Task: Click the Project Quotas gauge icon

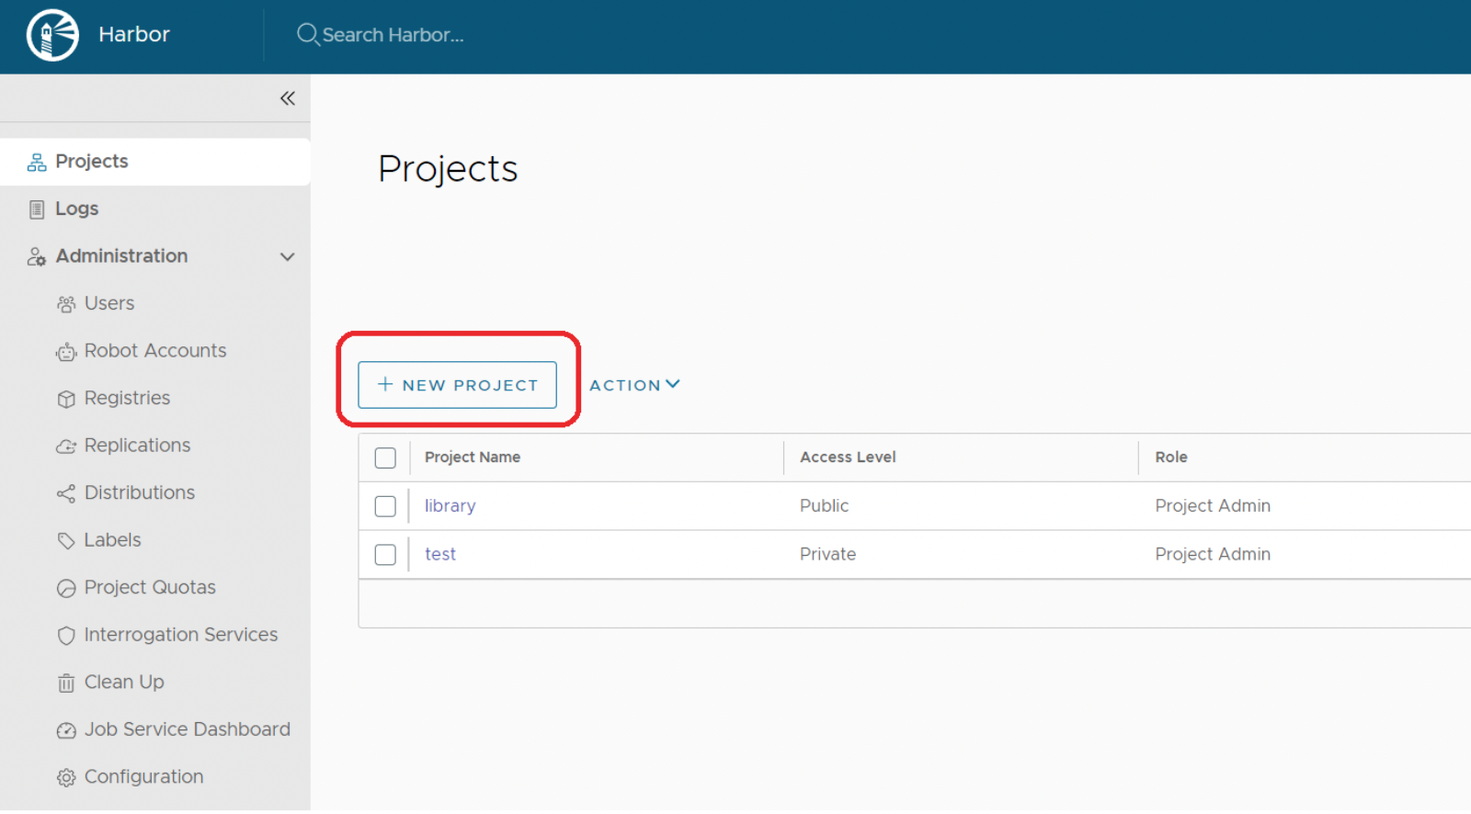Action: tap(66, 589)
